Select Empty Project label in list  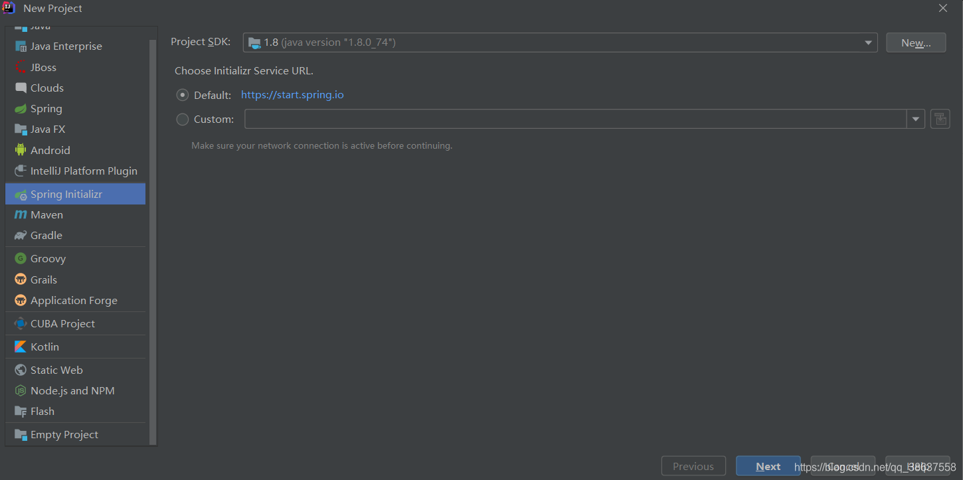pos(64,435)
